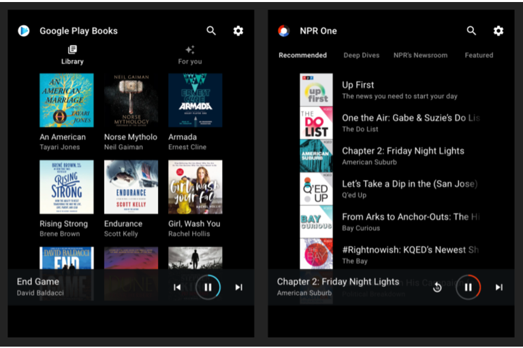Open Armada book cover
Screen dimensions: 523x348
pos(195,100)
